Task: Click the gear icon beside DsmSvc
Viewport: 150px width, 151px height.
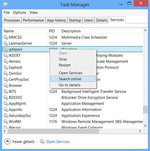Action: click(6, 73)
